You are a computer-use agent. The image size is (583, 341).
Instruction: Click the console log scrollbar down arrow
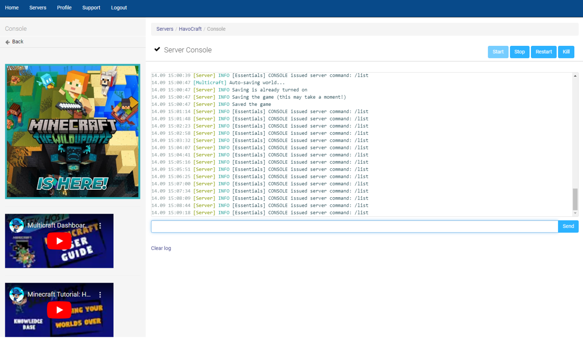575,213
